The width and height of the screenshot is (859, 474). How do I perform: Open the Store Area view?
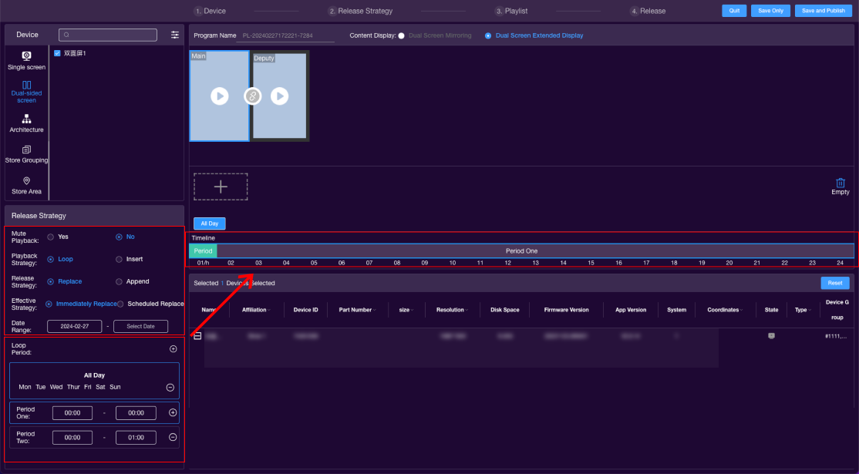point(26,186)
